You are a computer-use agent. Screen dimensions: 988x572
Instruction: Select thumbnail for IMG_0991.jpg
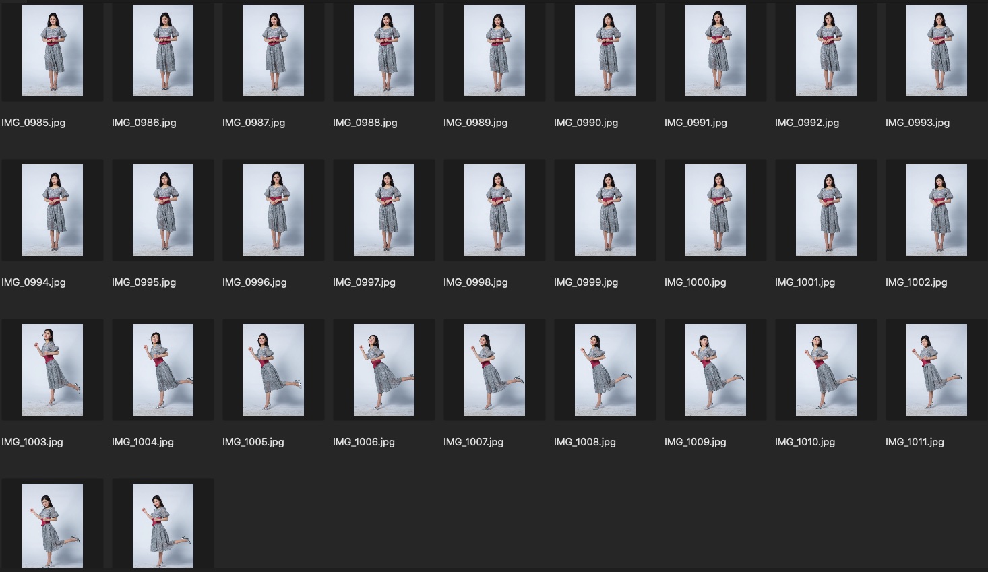click(x=716, y=51)
